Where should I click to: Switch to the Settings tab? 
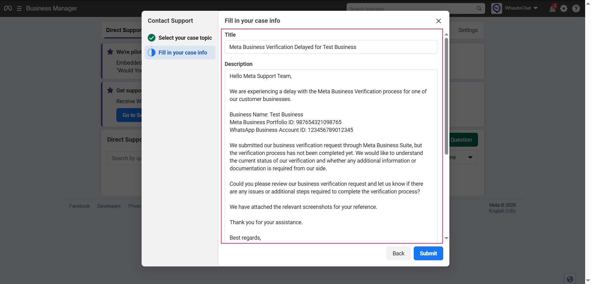468,30
